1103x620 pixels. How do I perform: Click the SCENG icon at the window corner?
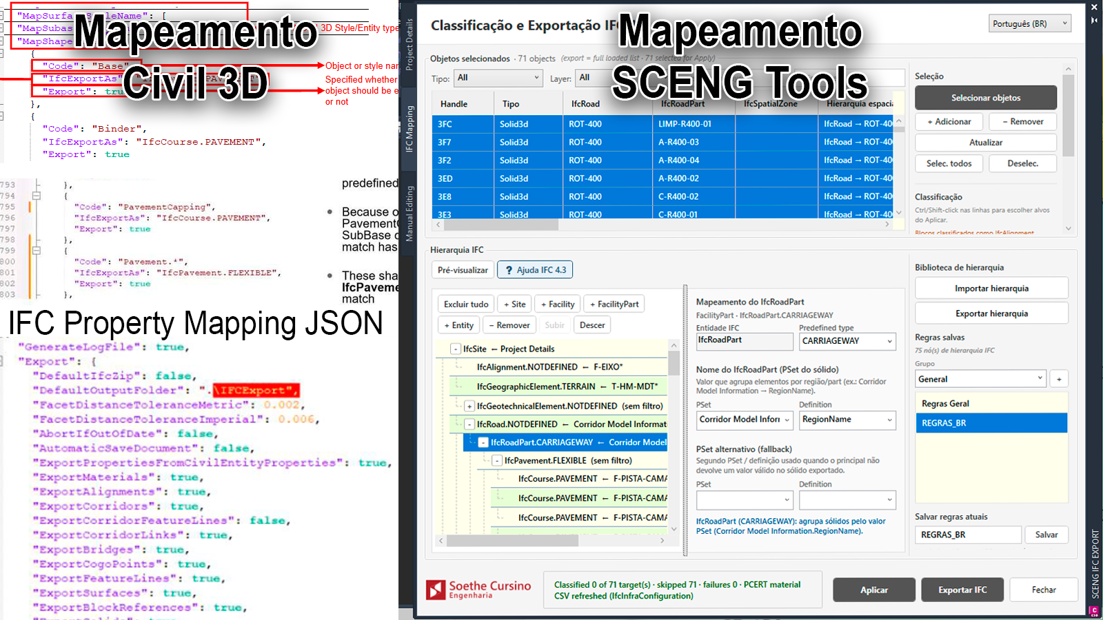pyautogui.click(x=1094, y=611)
